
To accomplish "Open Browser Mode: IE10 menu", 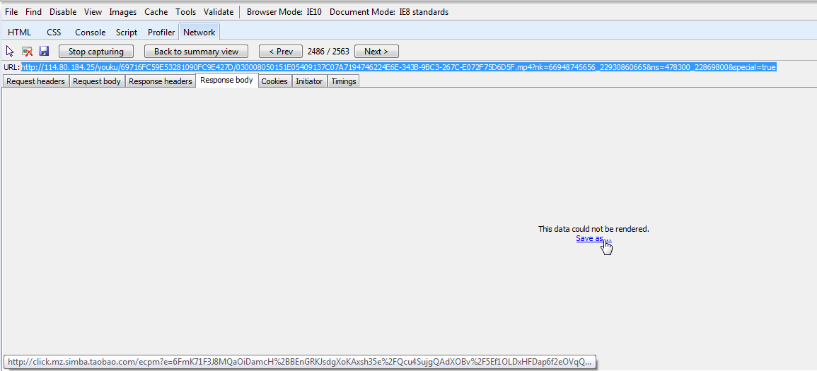I will 284,11.
